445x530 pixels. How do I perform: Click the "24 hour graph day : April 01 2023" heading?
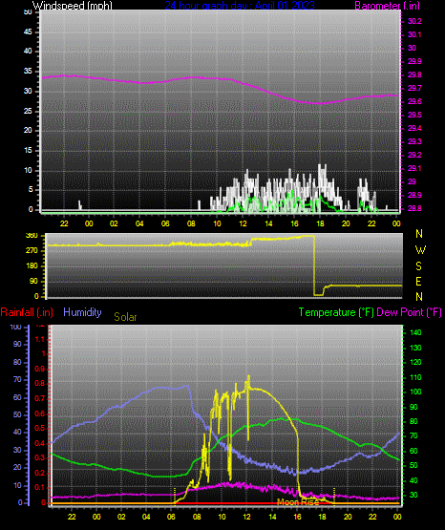click(240, 6)
